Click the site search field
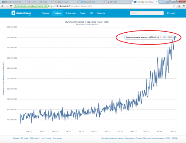Image resolution: width=186 pixels, height=143 pixels. pyautogui.click(x=147, y=13)
